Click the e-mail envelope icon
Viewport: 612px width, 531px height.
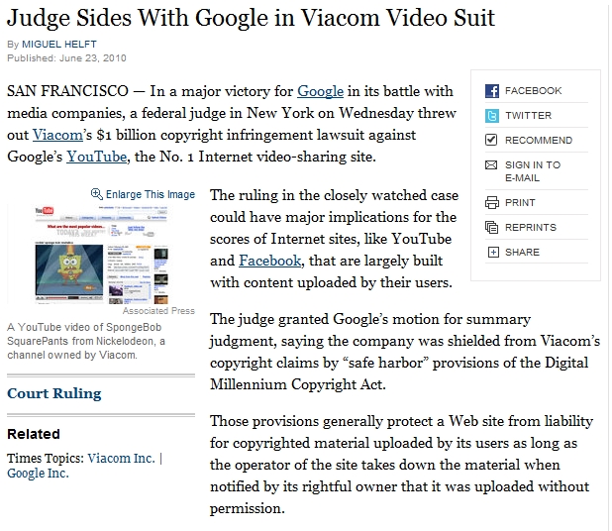pos(491,165)
